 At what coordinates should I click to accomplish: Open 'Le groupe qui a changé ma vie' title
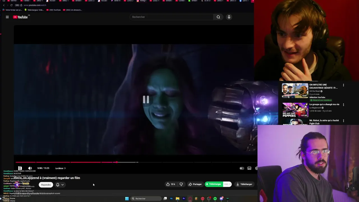324,104
